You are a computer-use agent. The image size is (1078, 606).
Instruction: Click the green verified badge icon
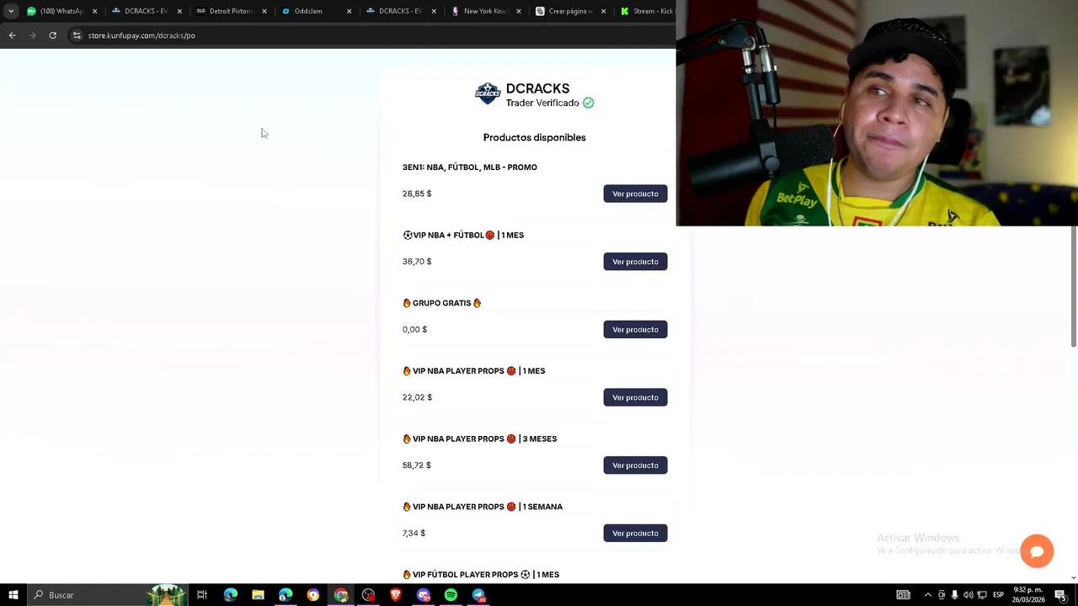(589, 103)
